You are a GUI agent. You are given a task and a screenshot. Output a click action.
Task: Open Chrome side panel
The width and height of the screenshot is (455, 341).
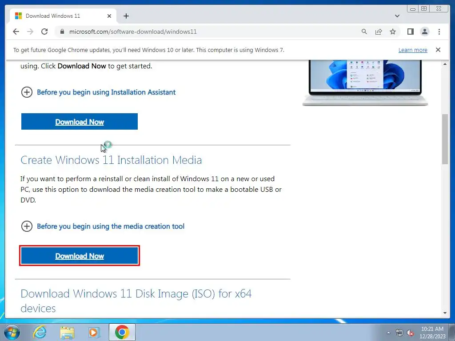coord(410,32)
